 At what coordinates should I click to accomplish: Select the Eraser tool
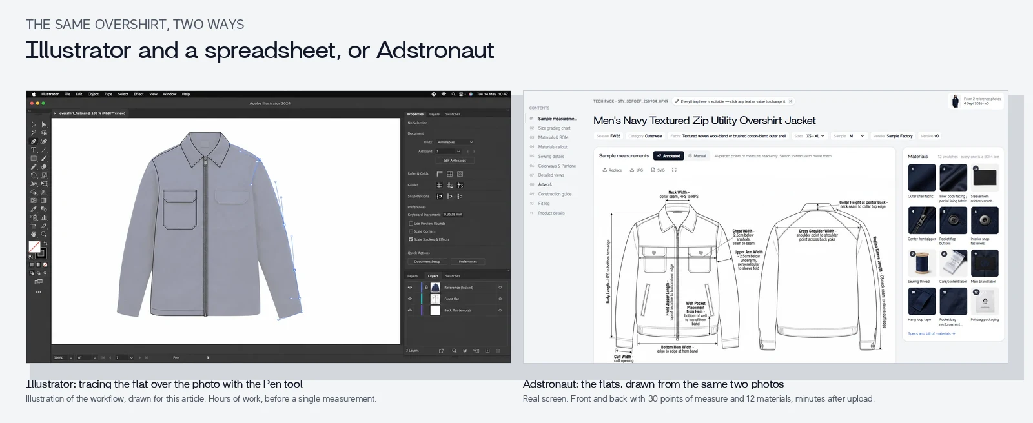pos(44,166)
